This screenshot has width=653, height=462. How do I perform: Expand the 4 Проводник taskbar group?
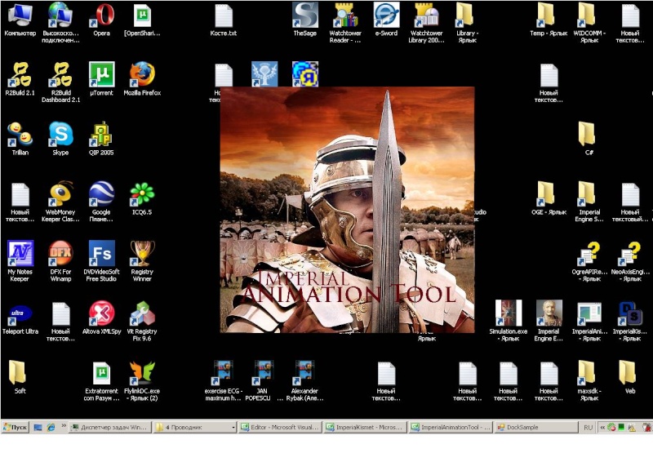[x=195, y=427]
